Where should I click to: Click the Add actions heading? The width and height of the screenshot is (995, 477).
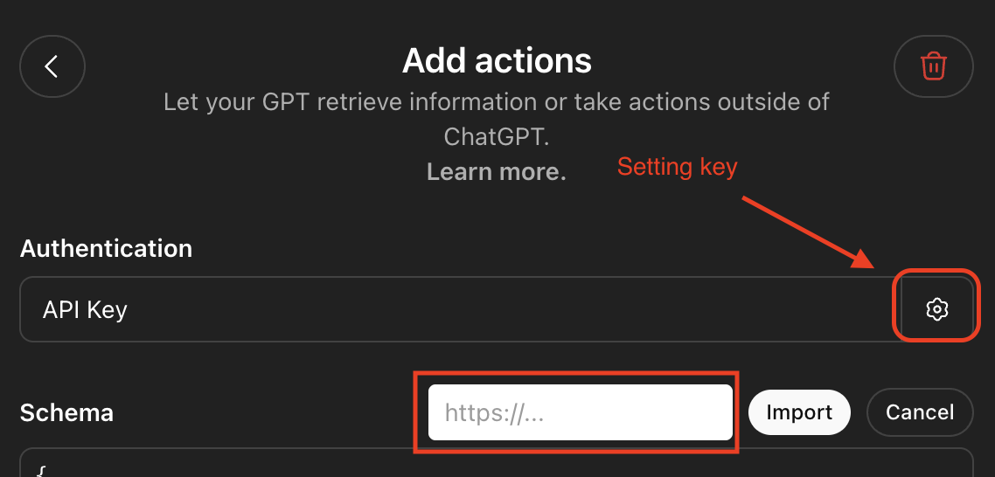[x=497, y=61]
